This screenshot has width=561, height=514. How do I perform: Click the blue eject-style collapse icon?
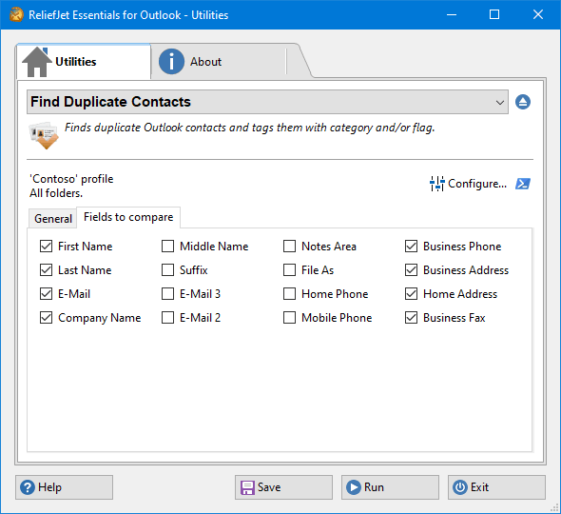523,102
